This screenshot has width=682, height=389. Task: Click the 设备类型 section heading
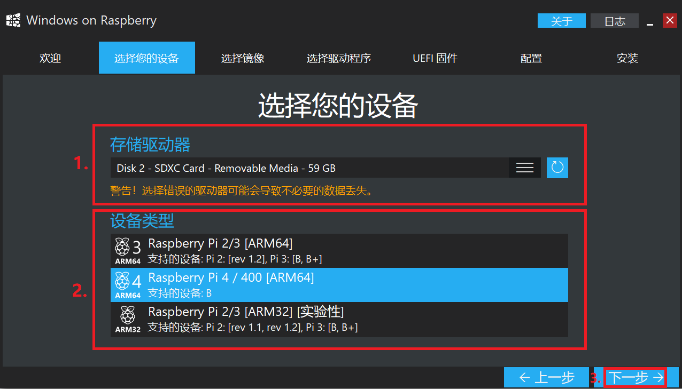point(142,220)
